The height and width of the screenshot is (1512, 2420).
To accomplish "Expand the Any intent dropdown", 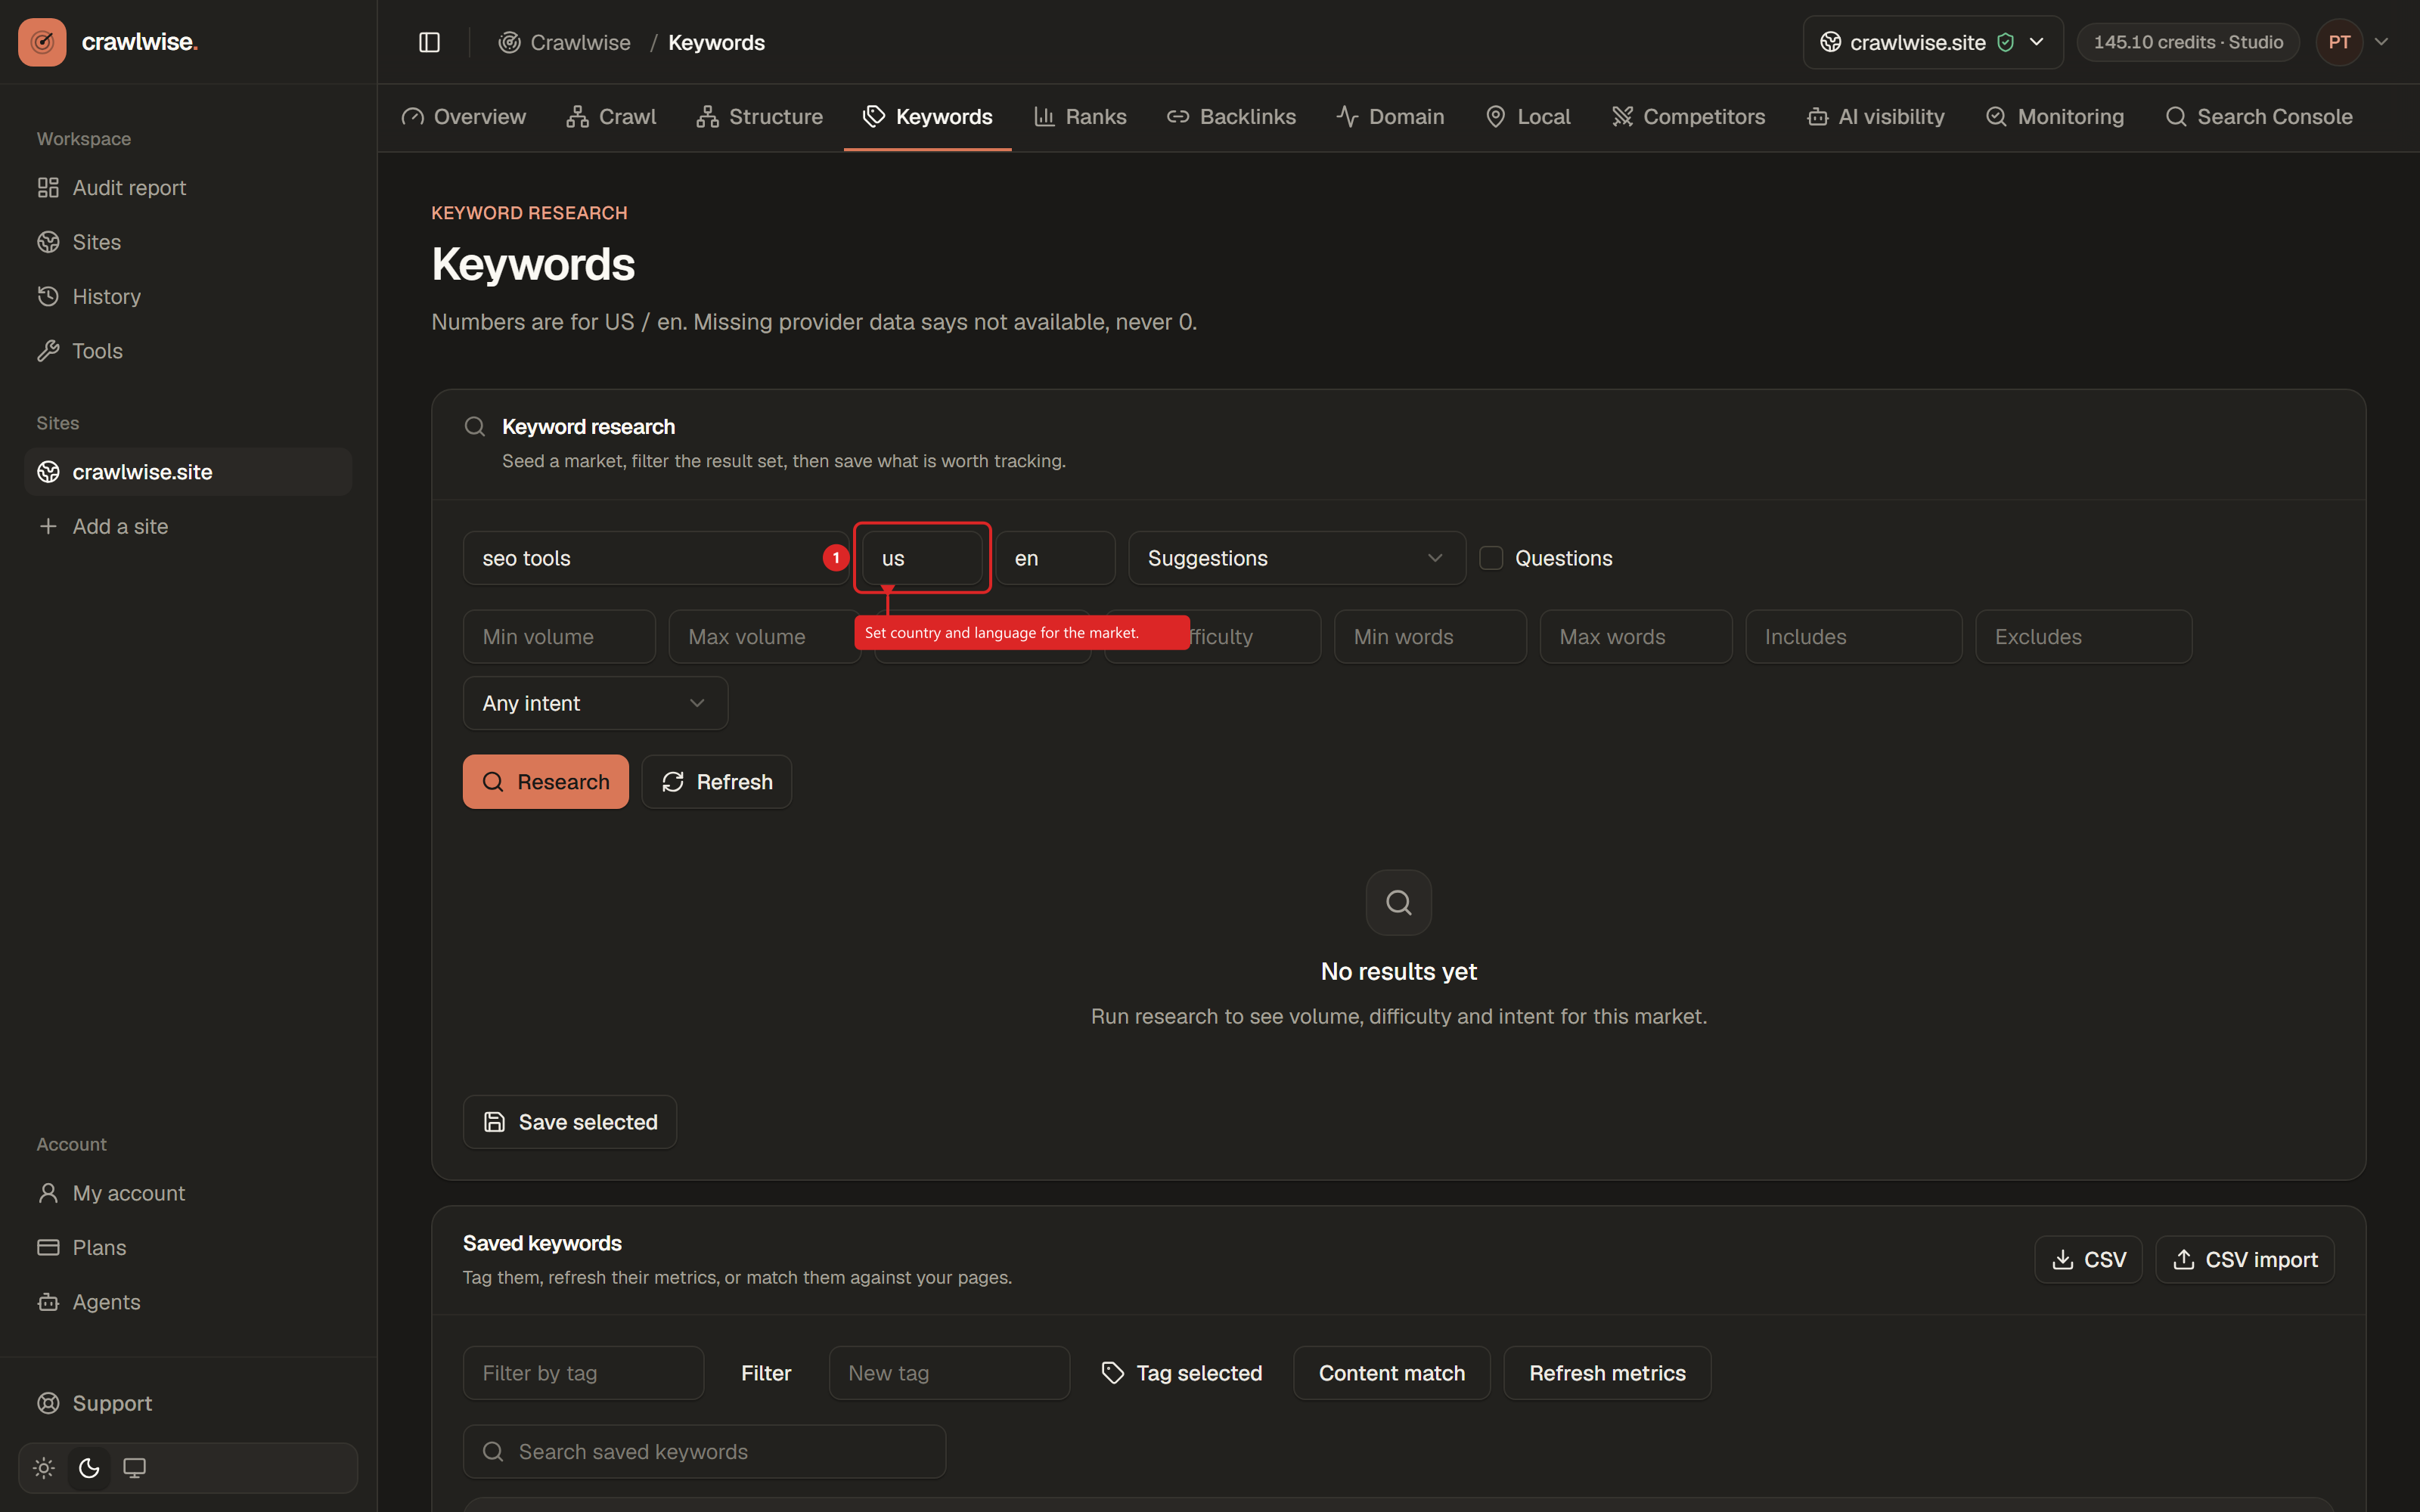I will coord(595,703).
